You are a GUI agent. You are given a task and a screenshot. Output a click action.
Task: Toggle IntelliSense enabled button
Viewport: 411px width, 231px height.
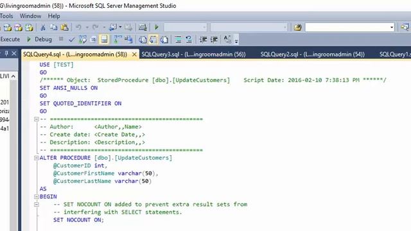point(104,40)
